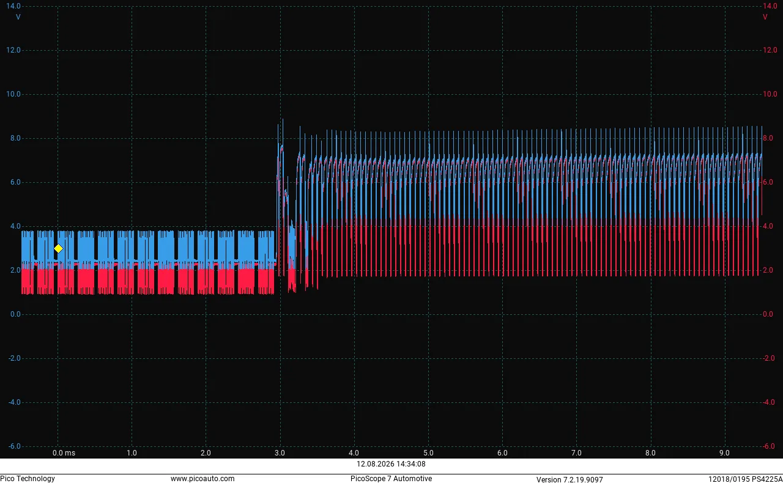
Task: Select the "Version 7.2.19.9097" text
Action: (x=570, y=479)
